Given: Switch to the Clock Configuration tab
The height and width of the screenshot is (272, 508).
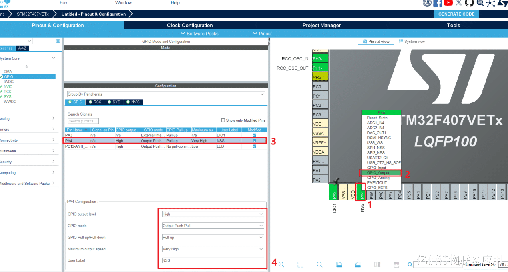Looking at the screenshot, I should pos(190,25).
